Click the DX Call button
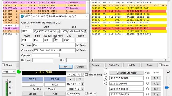172x96 pixels. [33, 79]
